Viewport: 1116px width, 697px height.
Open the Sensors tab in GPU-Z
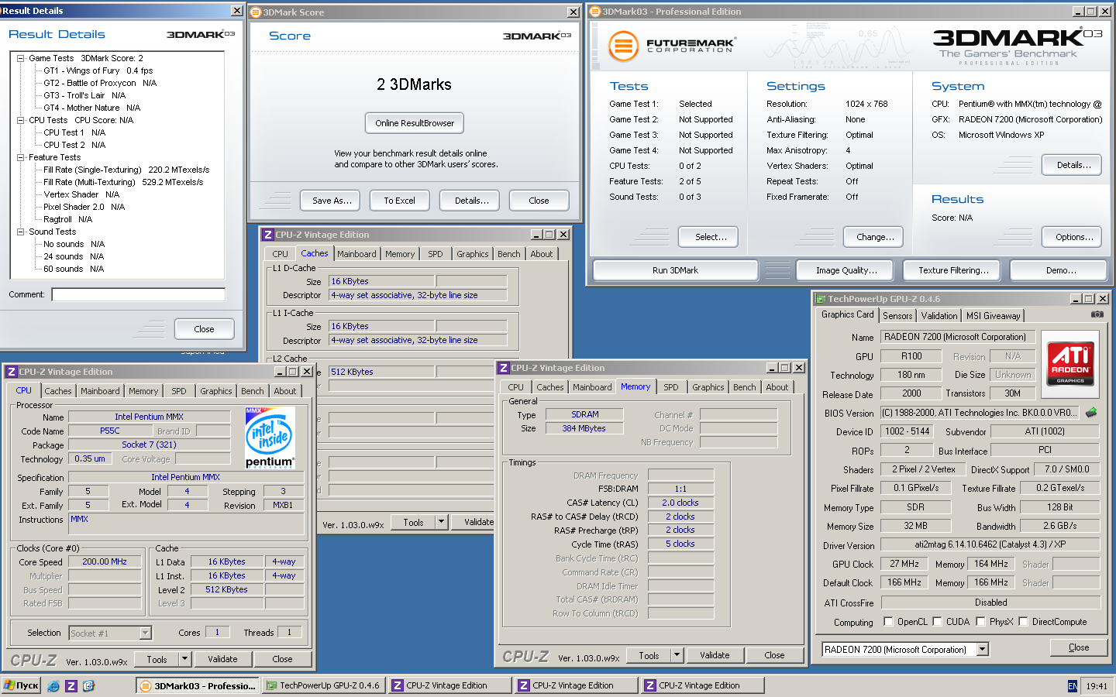tap(897, 316)
